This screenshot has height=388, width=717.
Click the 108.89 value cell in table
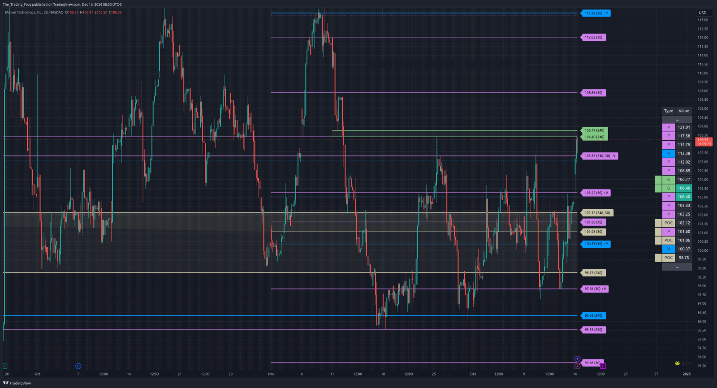point(684,171)
